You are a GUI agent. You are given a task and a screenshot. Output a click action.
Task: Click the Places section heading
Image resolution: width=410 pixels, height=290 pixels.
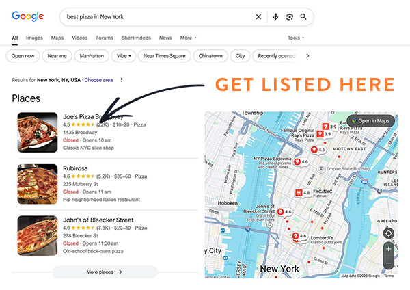(x=26, y=98)
